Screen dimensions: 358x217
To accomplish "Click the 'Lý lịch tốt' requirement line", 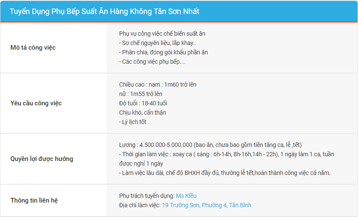I will tap(133, 122).
